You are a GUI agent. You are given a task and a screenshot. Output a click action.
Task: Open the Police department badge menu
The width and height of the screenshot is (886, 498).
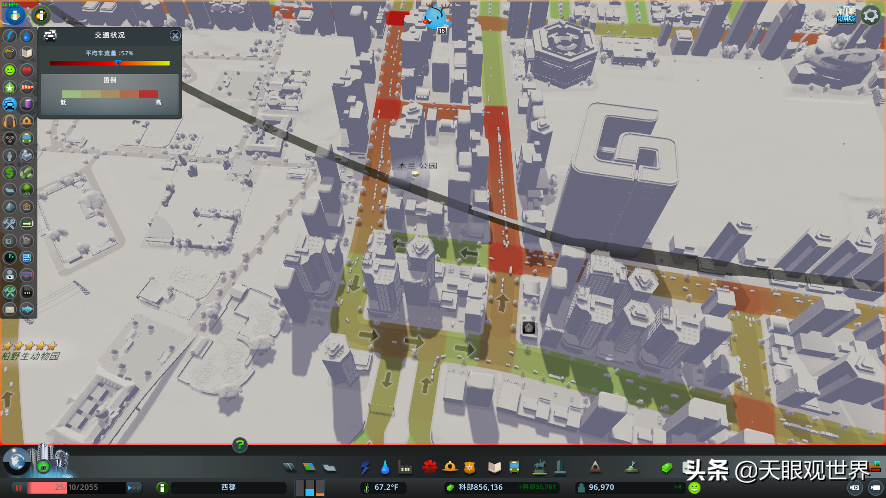tap(470, 468)
